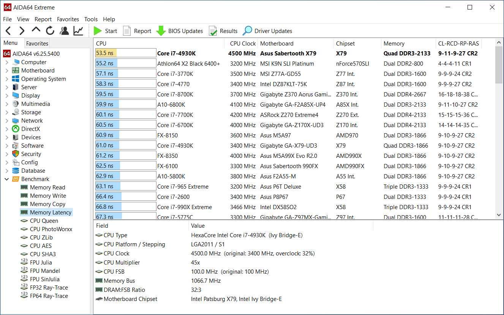Expand the Display tree node
The image size is (504, 315).
tap(7, 96)
